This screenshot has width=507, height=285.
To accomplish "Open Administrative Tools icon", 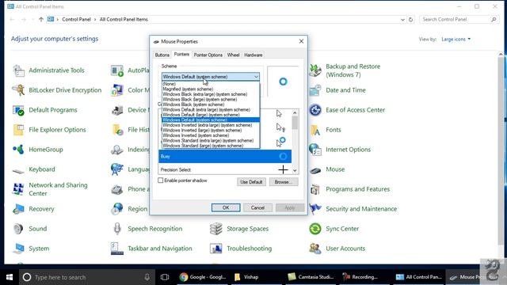I will pyautogui.click(x=18, y=70).
